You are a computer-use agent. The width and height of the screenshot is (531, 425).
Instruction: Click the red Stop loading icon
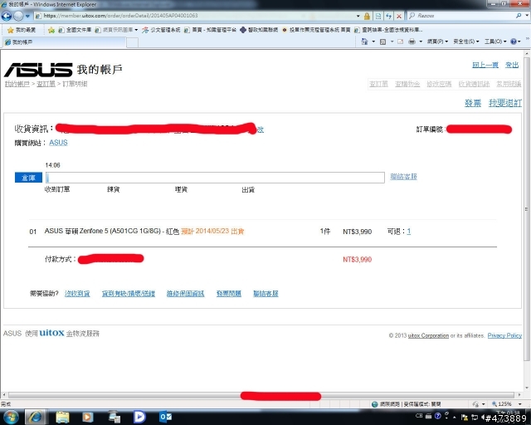pos(399,16)
